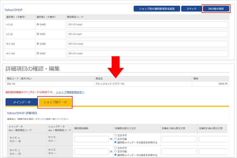Viewport: 237px width, 158px height.
Task: Click 在庫あり時の表示文言 field for s 白 row
Action: [179, 152]
